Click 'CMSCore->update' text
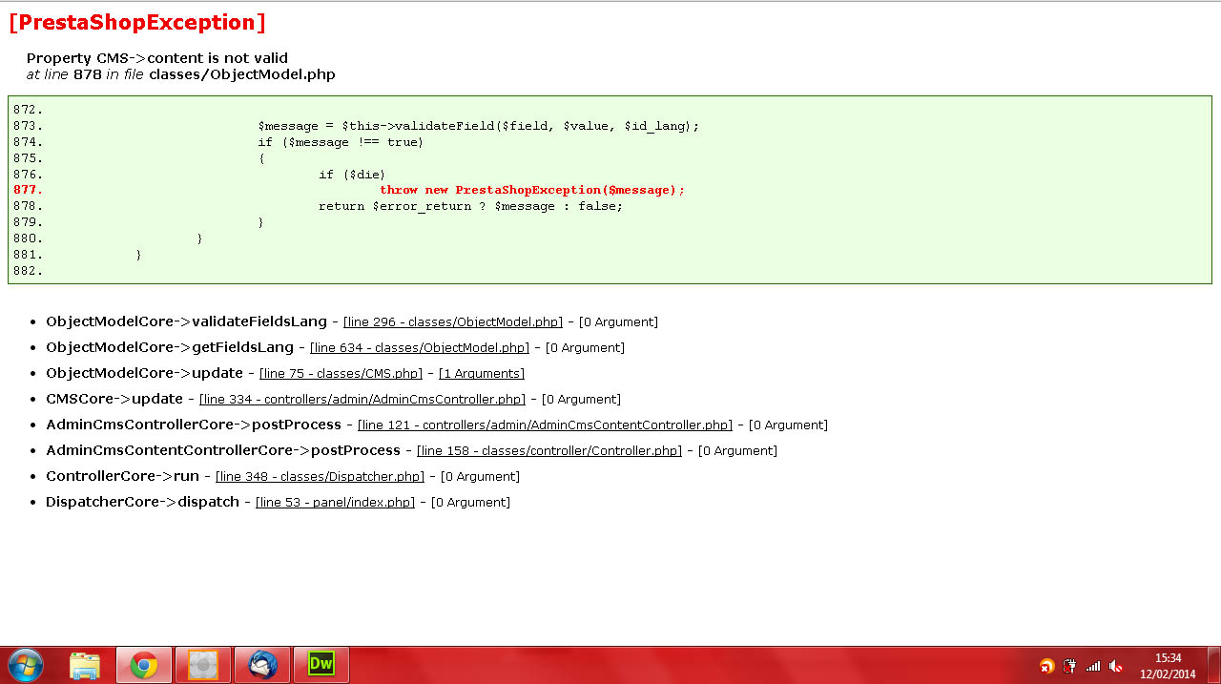The width and height of the screenshot is (1221, 684). tap(114, 400)
